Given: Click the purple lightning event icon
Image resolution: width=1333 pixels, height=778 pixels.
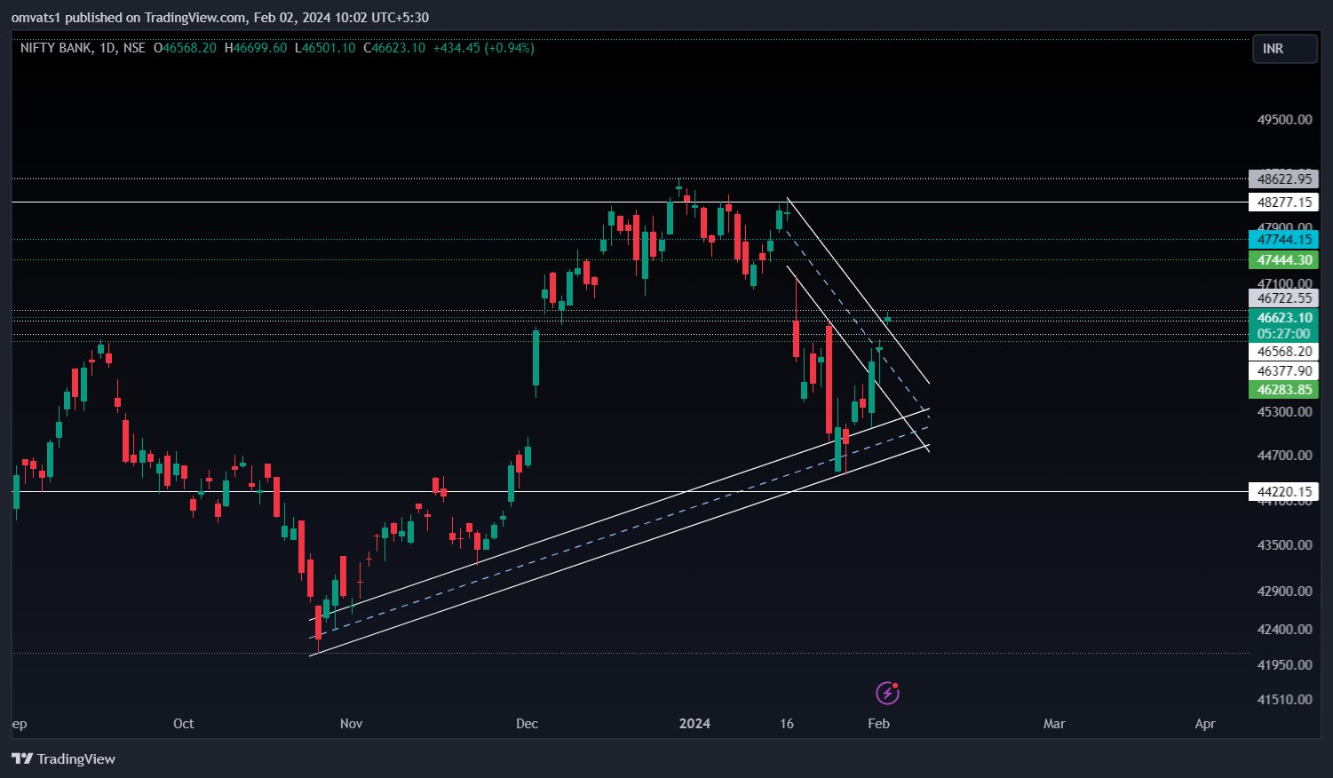Looking at the screenshot, I should coord(887,693).
